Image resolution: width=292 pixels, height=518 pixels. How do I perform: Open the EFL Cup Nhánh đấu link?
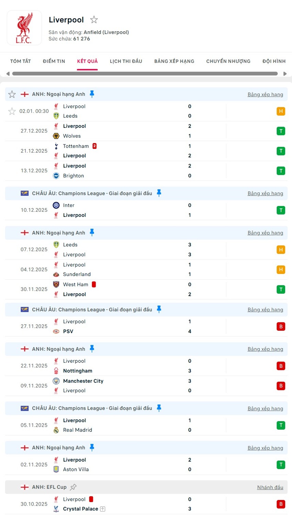pyautogui.click(x=270, y=487)
